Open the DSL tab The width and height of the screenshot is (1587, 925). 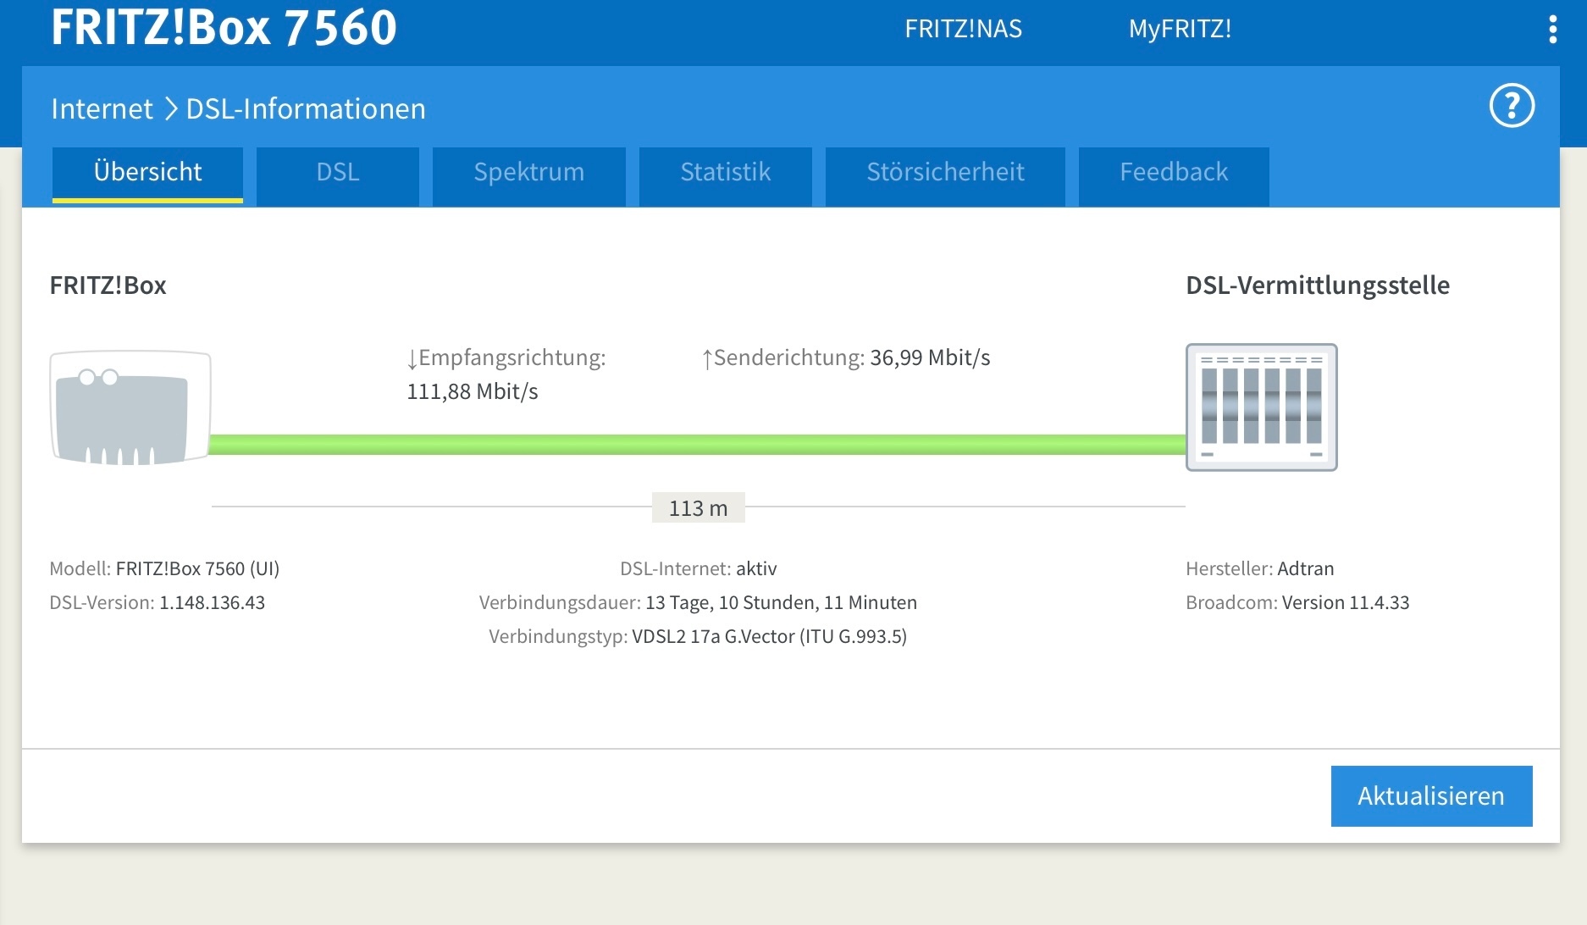click(338, 175)
